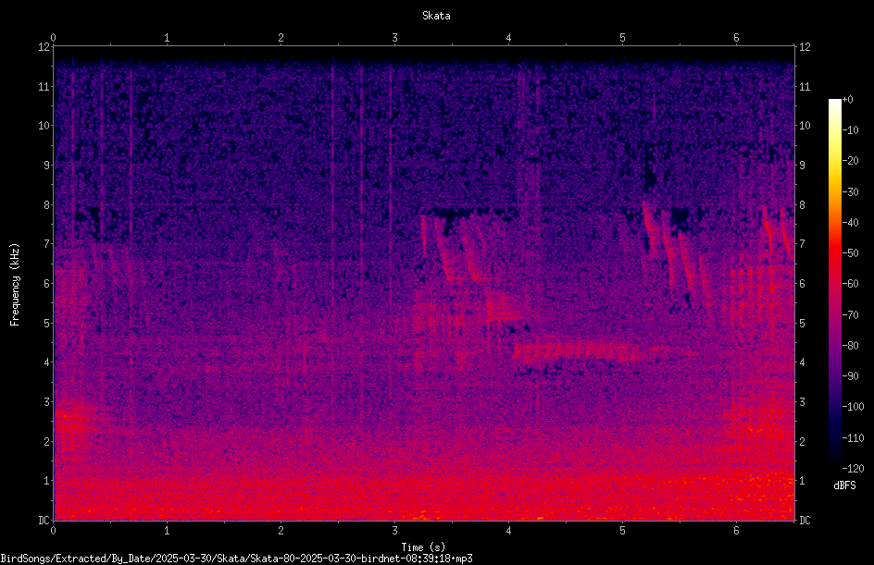Select the "-10" colorbar label
Image resolution: width=874 pixels, height=565 pixels.
point(850,130)
